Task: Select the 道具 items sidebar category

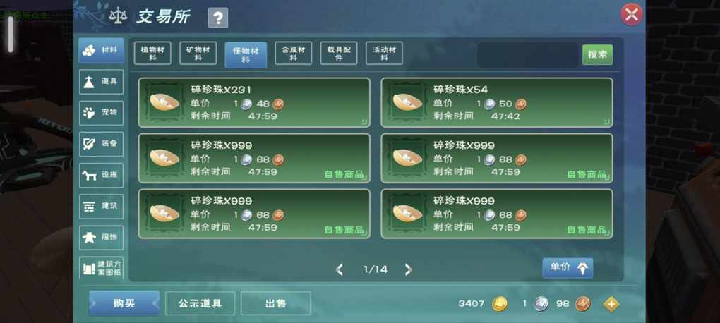Action: tap(101, 82)
